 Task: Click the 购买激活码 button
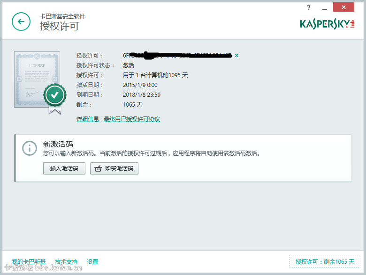pyautogui.click(x=114, y=168)
